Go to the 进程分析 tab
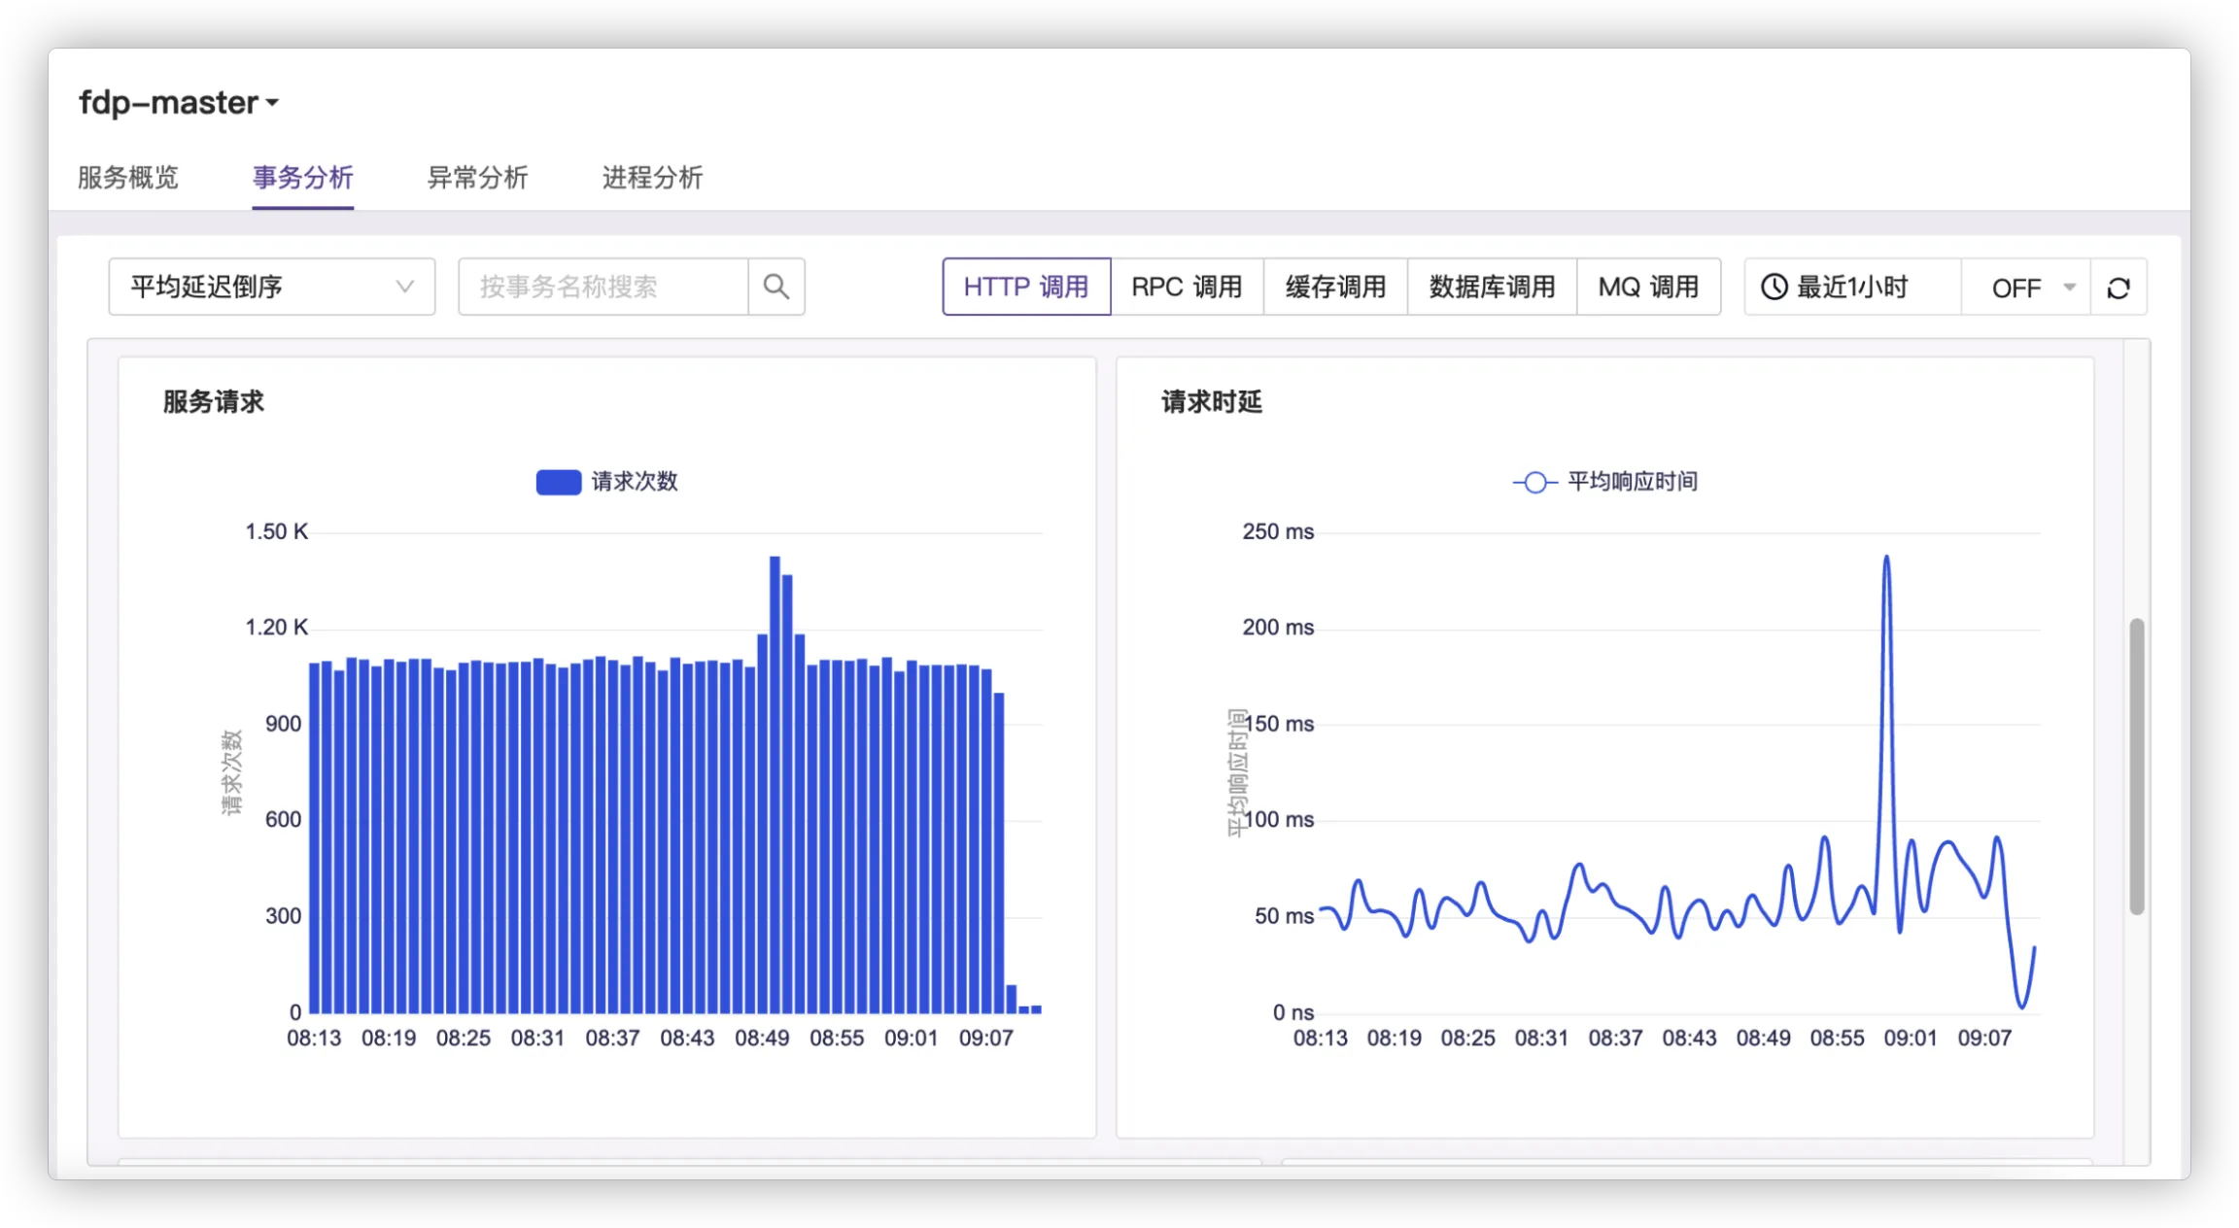This screenshot has height=1228, width=2239. [652, 178]
